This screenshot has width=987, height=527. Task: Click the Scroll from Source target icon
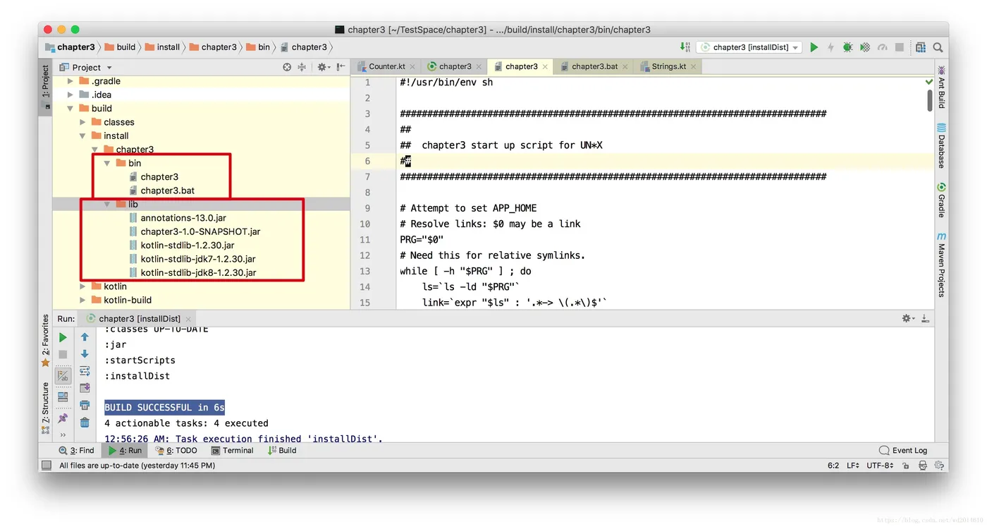(287, 67)
